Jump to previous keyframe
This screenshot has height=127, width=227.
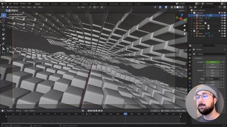[91, 111]
